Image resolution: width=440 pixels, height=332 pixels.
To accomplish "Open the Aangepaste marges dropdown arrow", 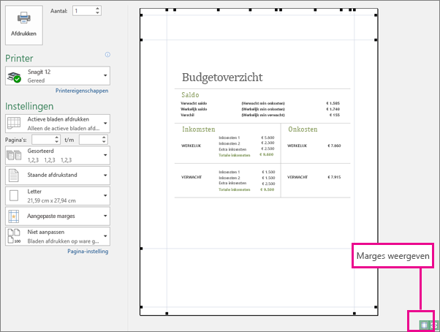I will (x=105, y=216).
